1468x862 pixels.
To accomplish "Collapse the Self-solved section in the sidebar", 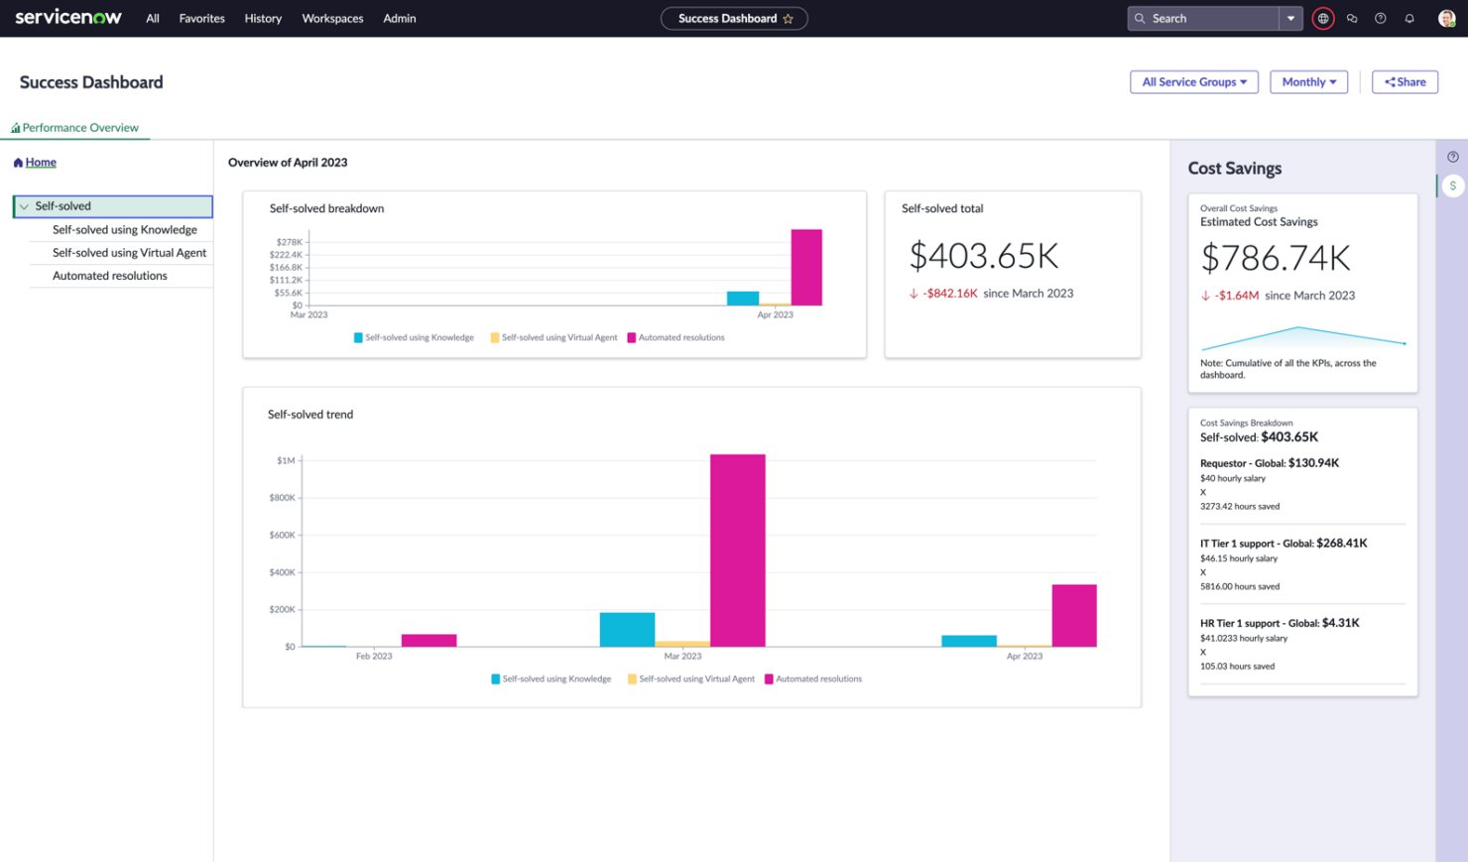I will pyautogui.click(x=22, y=206).
